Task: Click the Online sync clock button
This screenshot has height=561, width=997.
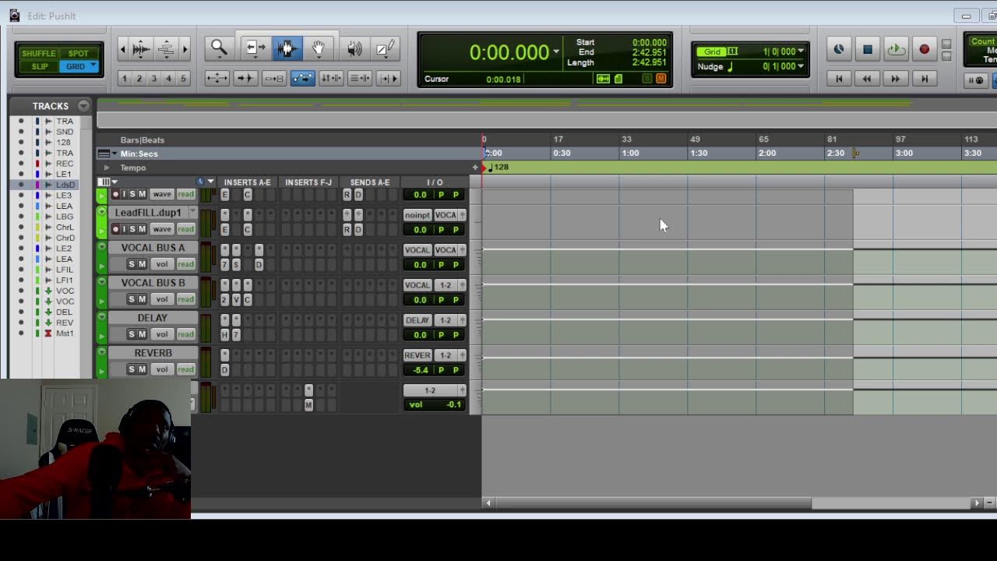Action: (x=839, y=49)
